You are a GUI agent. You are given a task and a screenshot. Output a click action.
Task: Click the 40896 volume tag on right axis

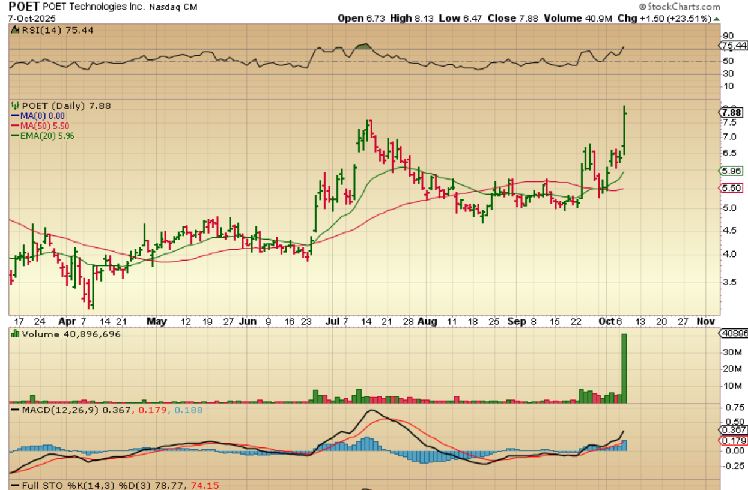pos(733,335)
